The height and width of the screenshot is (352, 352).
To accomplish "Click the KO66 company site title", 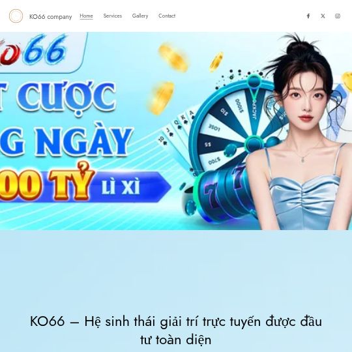I will click(x=50, y=17).
